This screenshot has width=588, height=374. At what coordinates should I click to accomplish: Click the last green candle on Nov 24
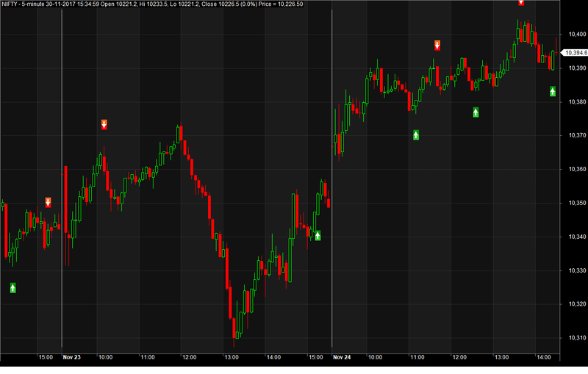553,60
